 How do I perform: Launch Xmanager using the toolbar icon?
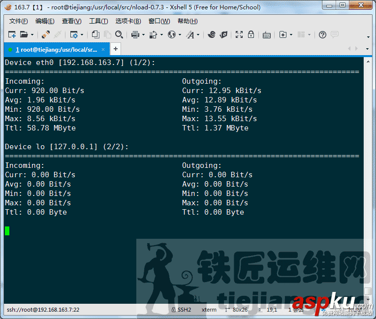[223, 34]
